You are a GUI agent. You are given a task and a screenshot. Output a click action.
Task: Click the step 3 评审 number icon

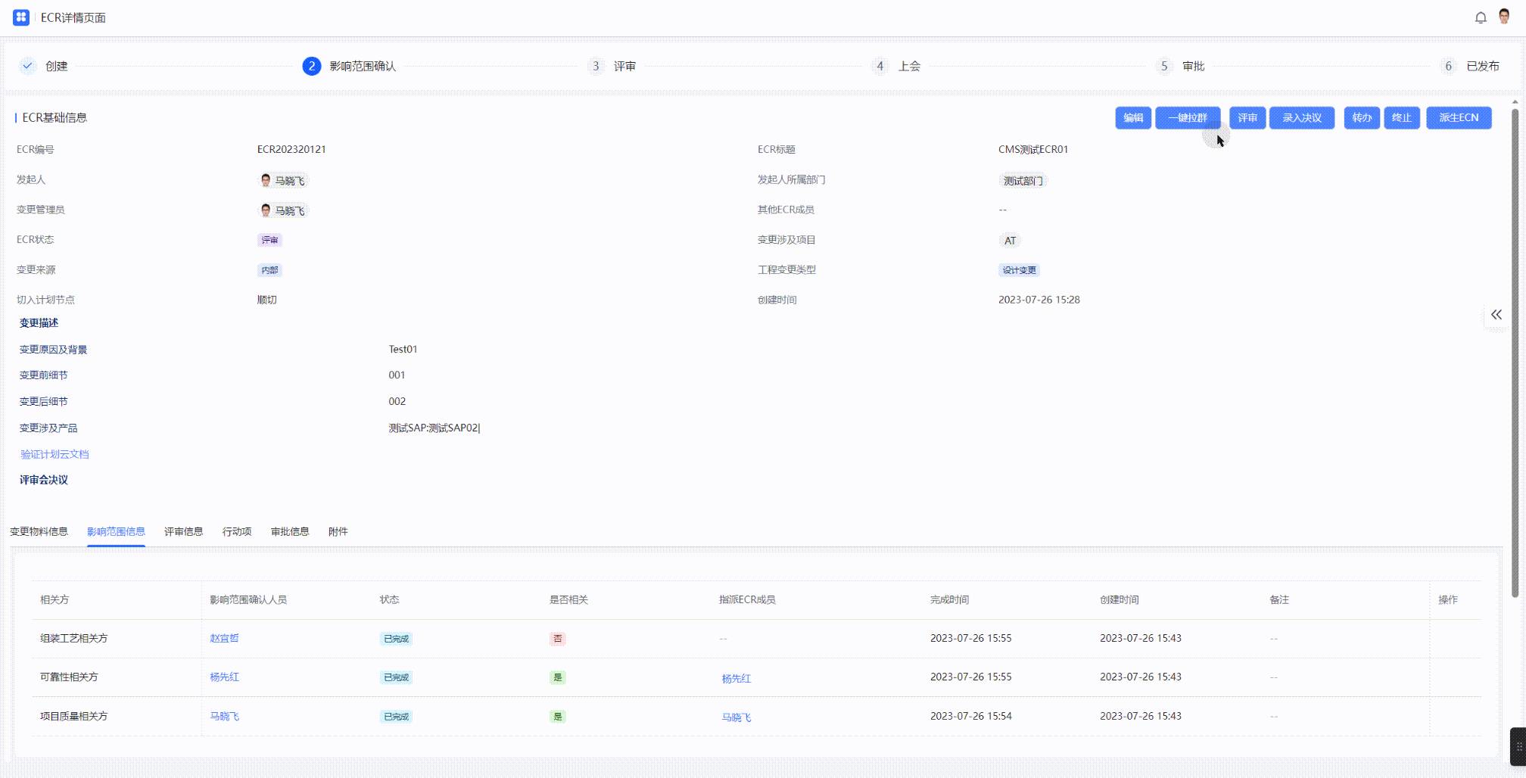596,66
